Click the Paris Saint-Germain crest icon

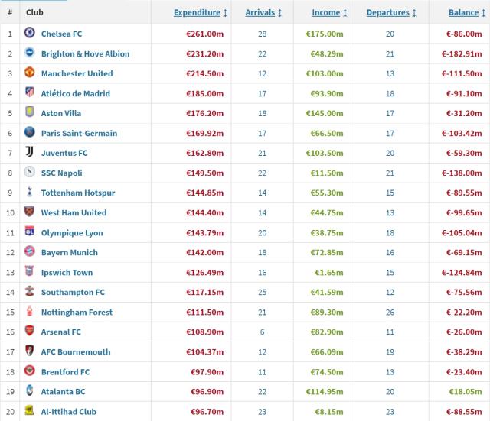click(x=30, y=133)
